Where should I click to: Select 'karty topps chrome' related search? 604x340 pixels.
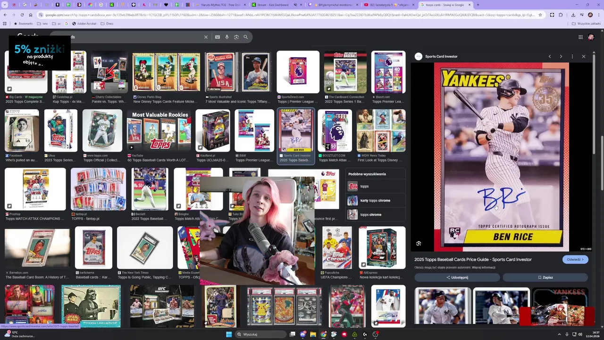[375, 200]
